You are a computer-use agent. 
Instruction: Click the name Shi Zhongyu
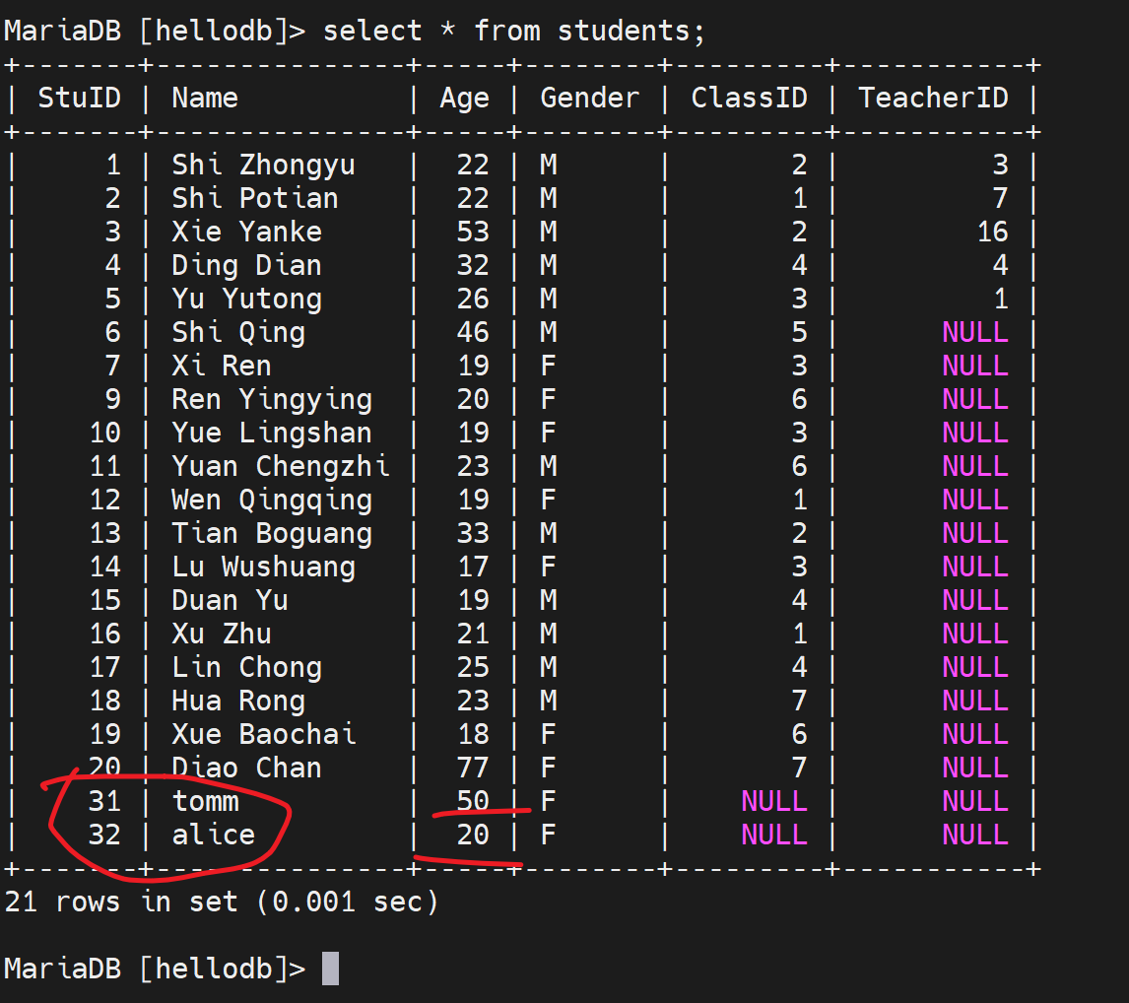pyautogui.click(x=263, y=165)
